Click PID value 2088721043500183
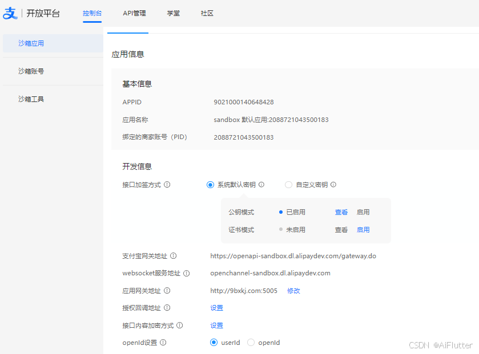Screen dimensions: 479x354 [x=244, y=137]
